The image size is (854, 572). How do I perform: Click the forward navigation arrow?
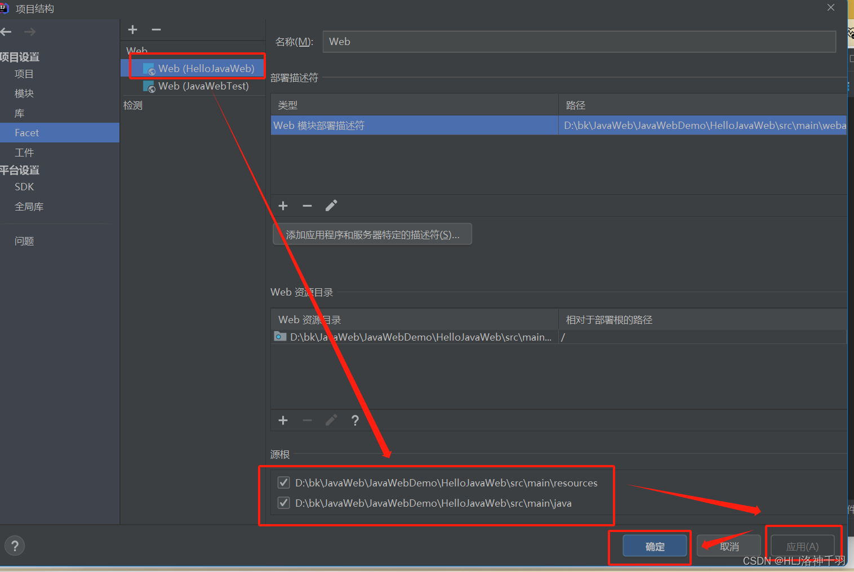click(30, 32)
